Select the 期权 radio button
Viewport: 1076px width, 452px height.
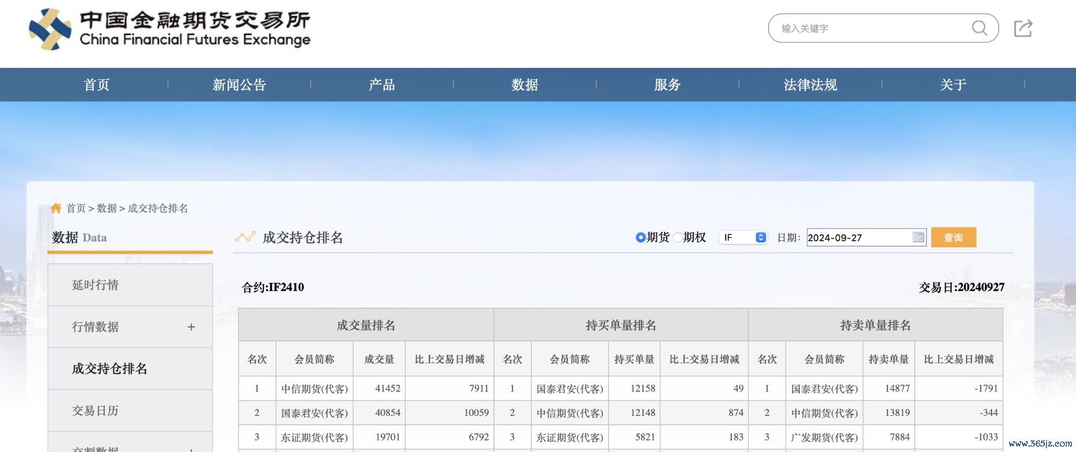pos(678,237)
